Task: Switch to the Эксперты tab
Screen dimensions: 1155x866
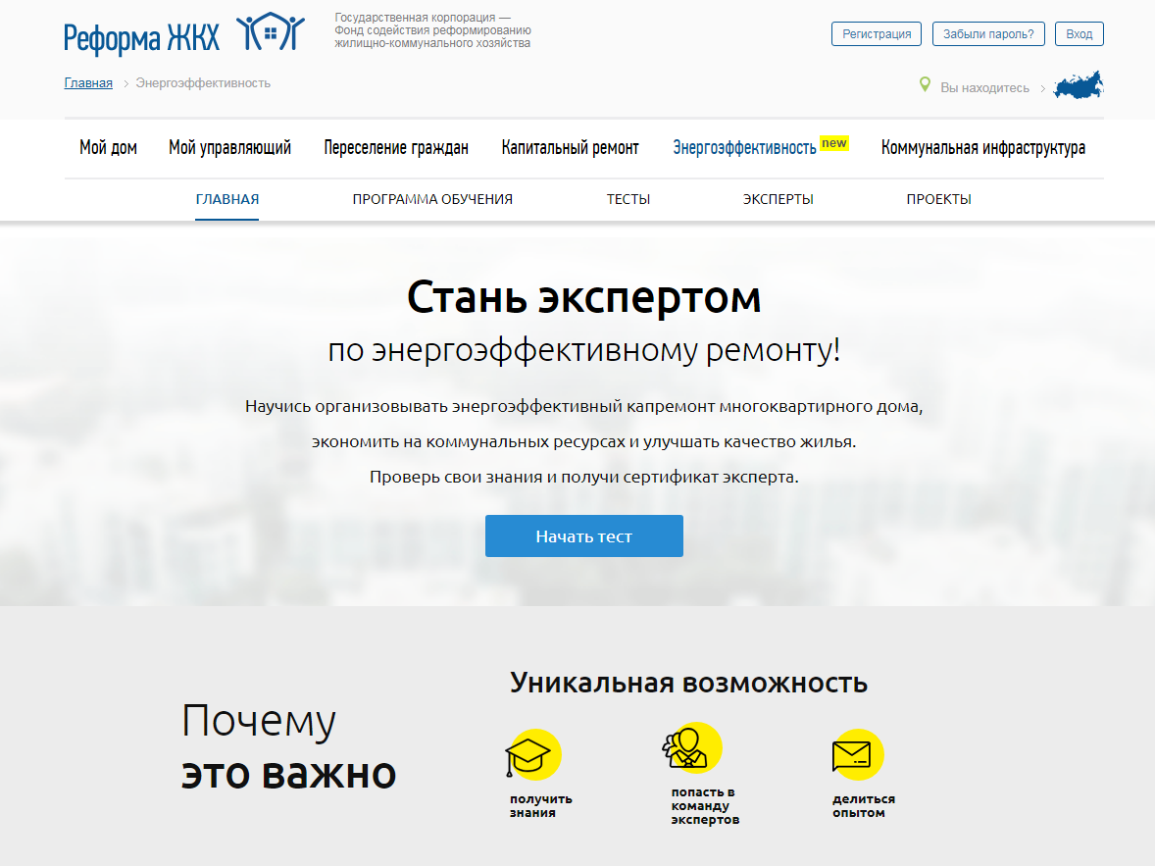Action: 778,199
